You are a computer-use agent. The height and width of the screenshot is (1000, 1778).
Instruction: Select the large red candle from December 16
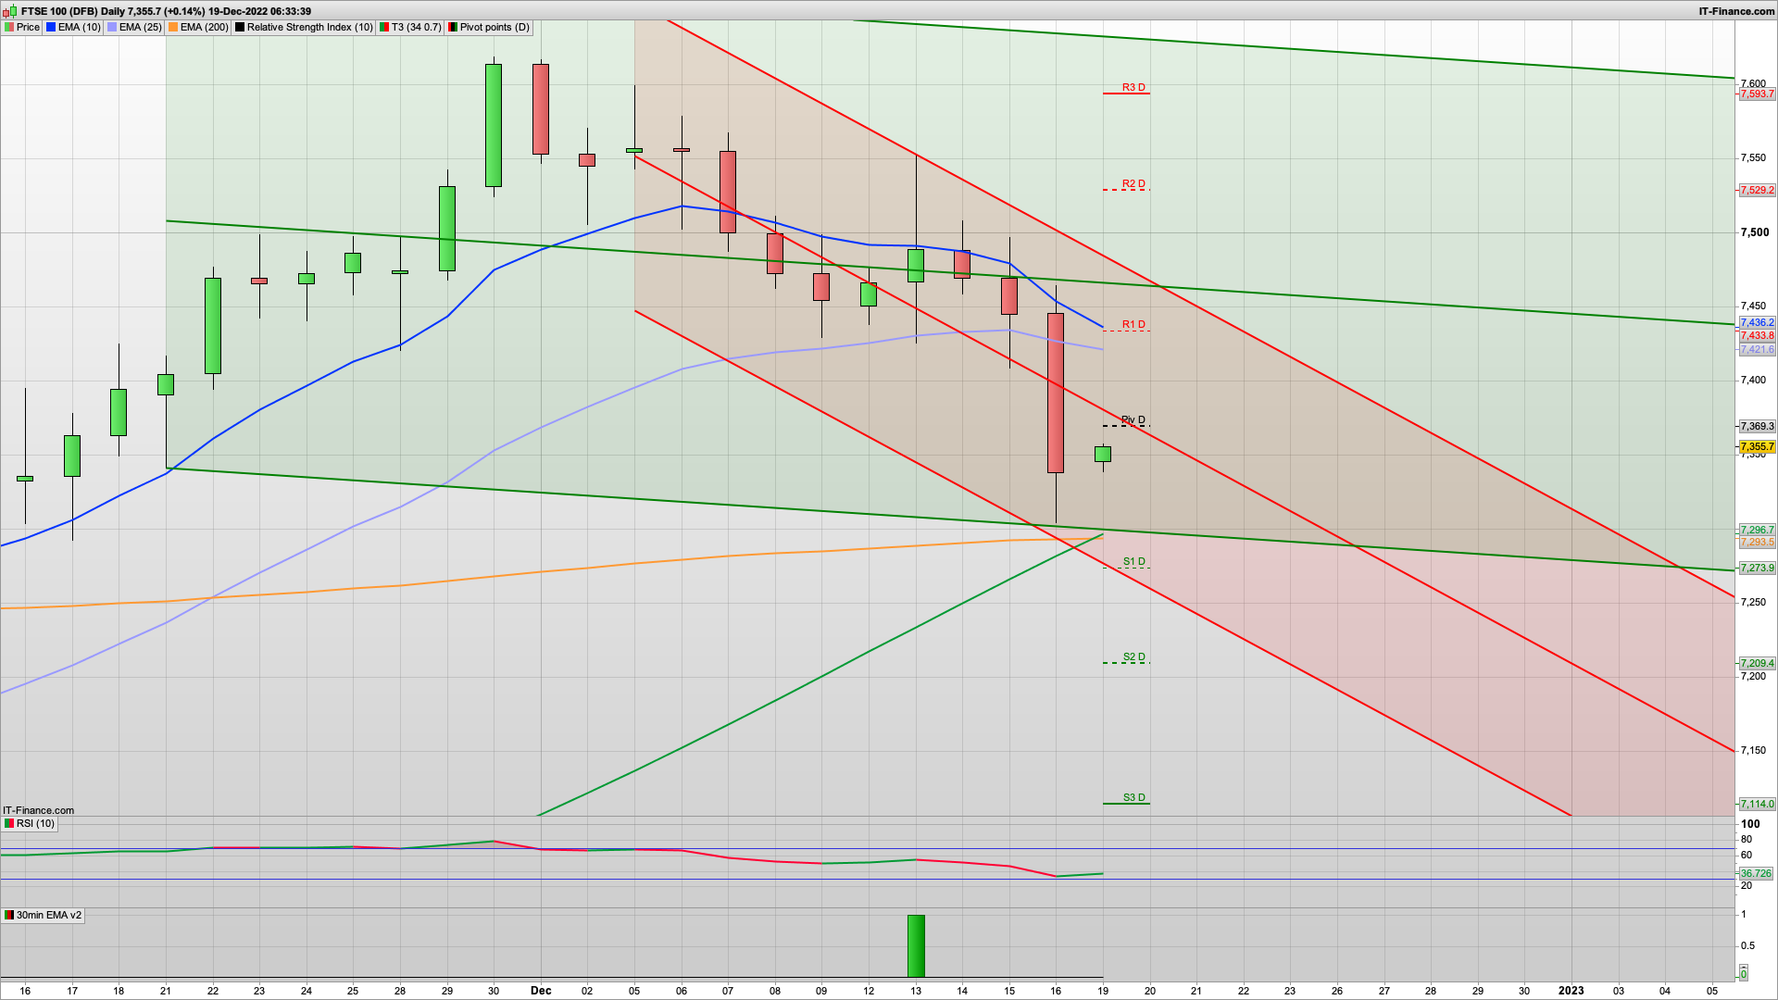1055,394
